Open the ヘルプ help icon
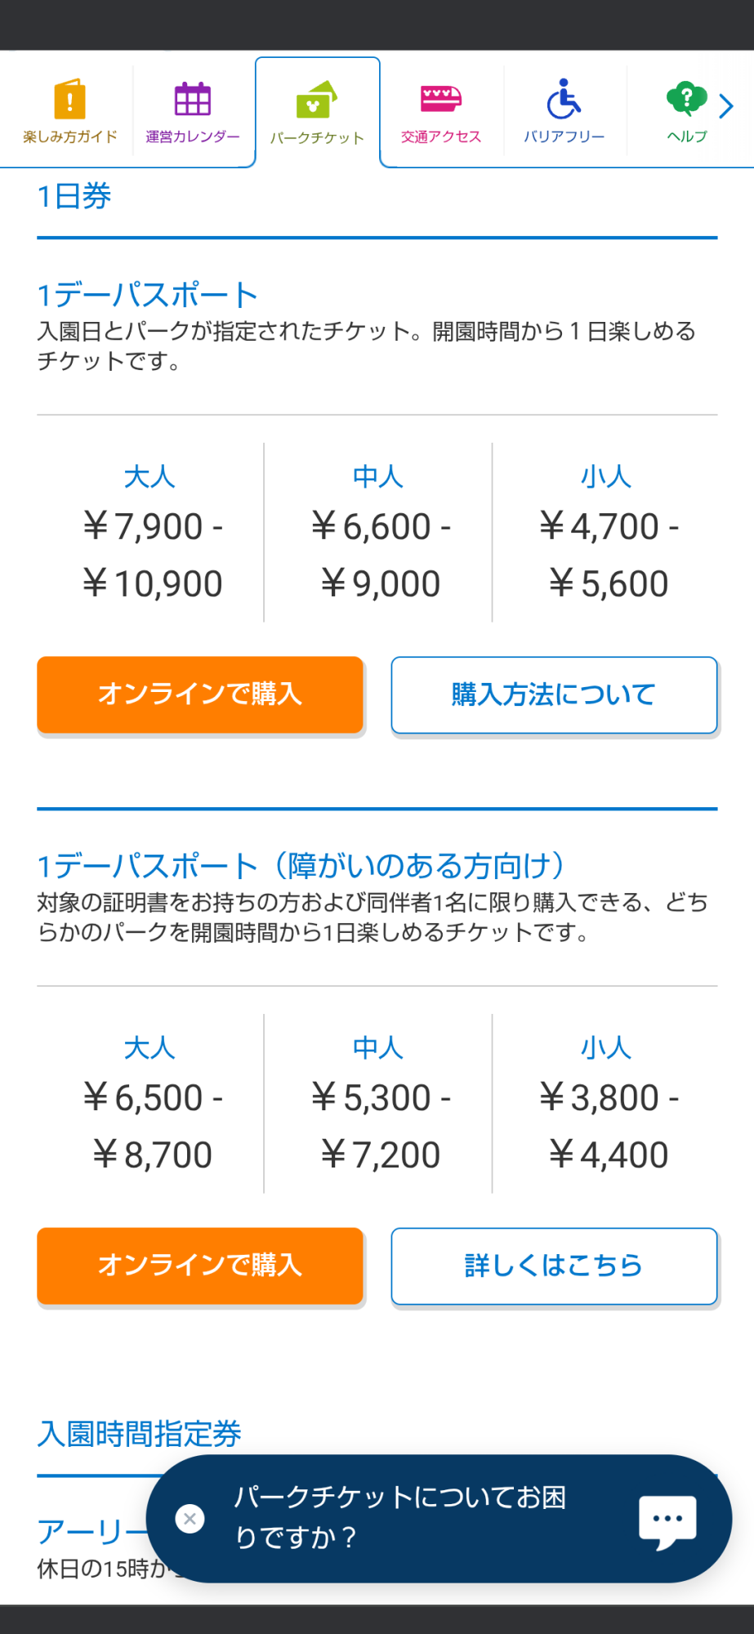The height and width of the screenshot is (1634, 754). (686, 99)
